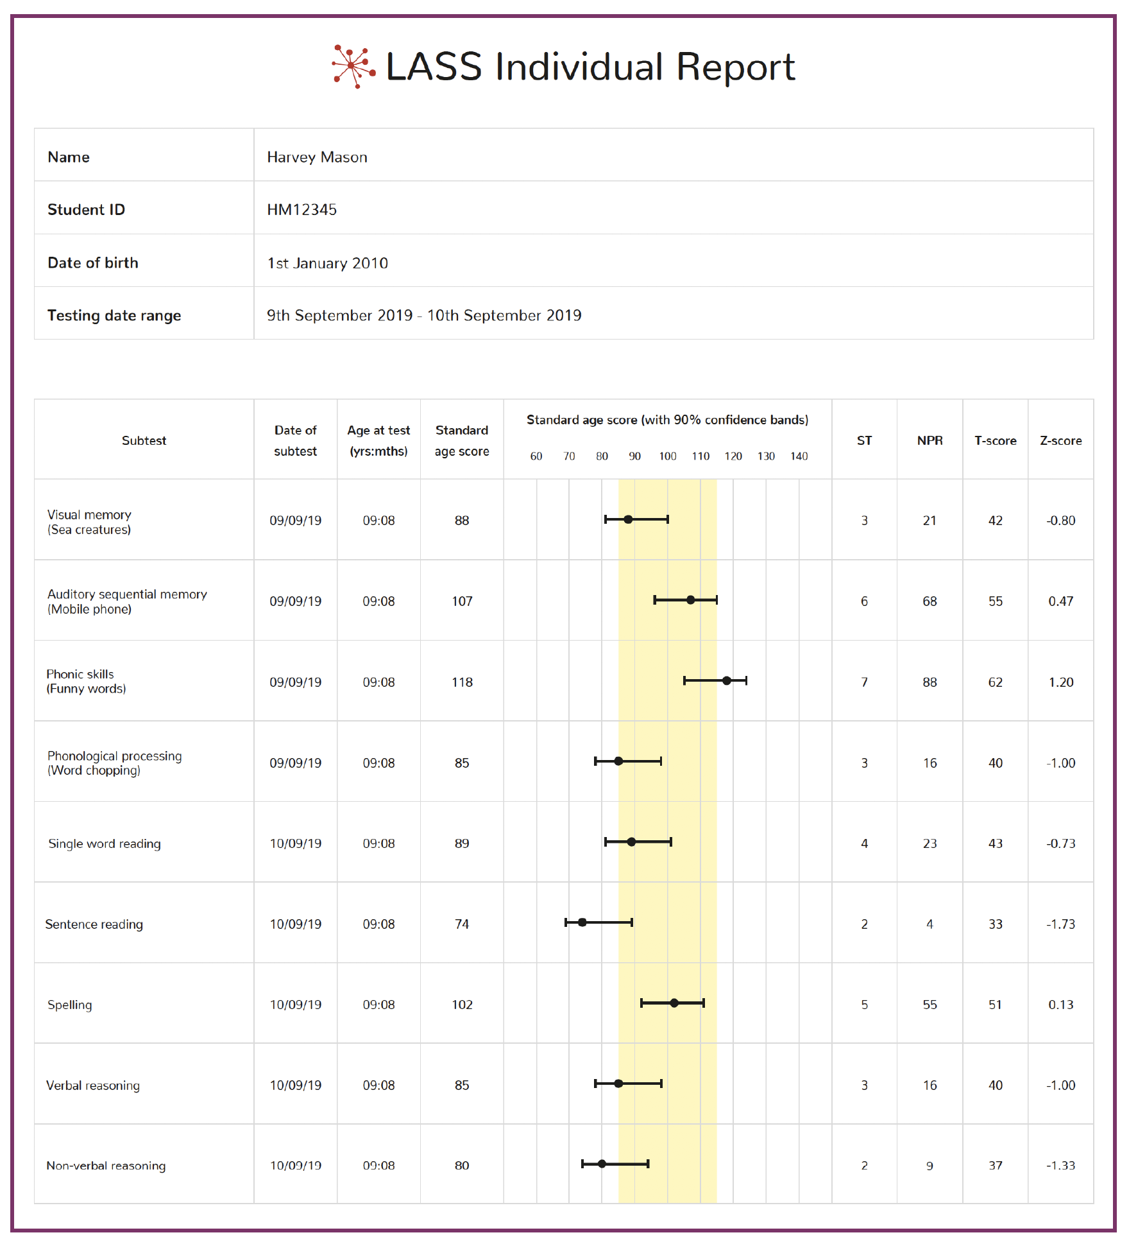The height and width of the screenshot is (1244, 1129).
Task: Click Single word reading T-score 43
Action: click(x=995, y=843)
